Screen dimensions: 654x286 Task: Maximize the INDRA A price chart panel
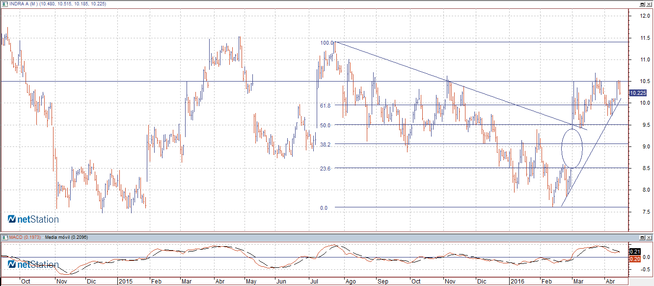click(642, 4)
